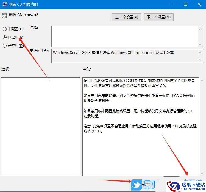Click the 帮助: label
Screen dimensions: 206x192
pos(87,69)
